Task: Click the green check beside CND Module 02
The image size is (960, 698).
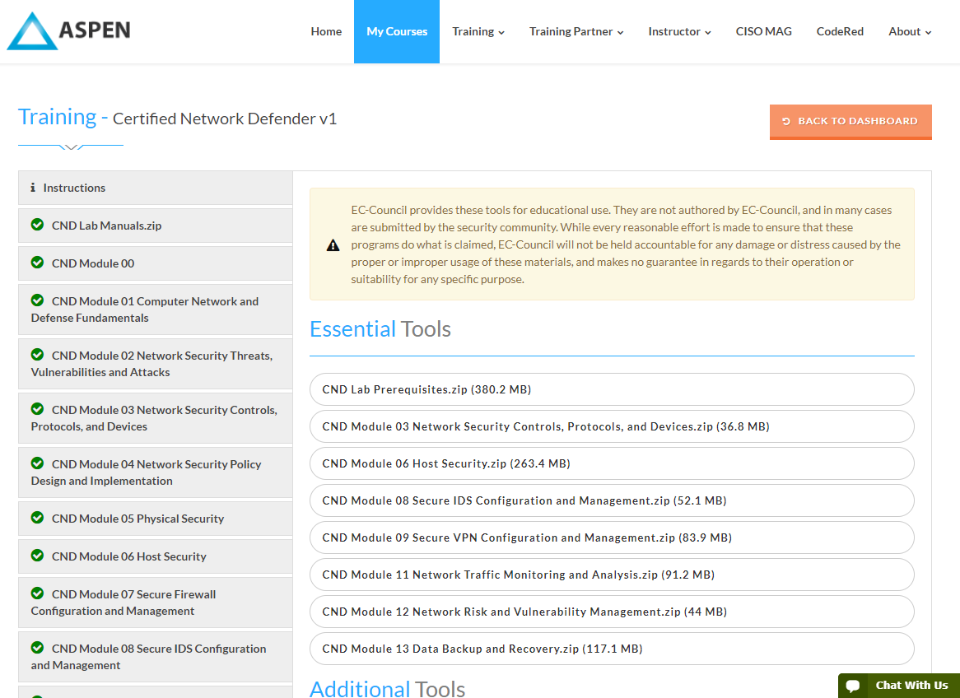Action: click(37, 355)
